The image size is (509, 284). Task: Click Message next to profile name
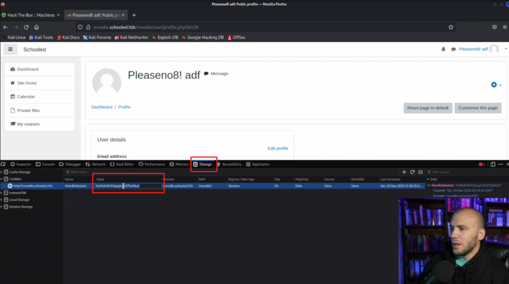(x=216, y=74)
